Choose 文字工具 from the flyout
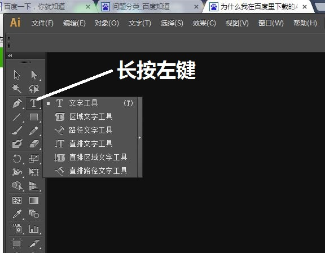Image resolution: width=325 pixels, height=253 pixels. (x=90, y=103)
